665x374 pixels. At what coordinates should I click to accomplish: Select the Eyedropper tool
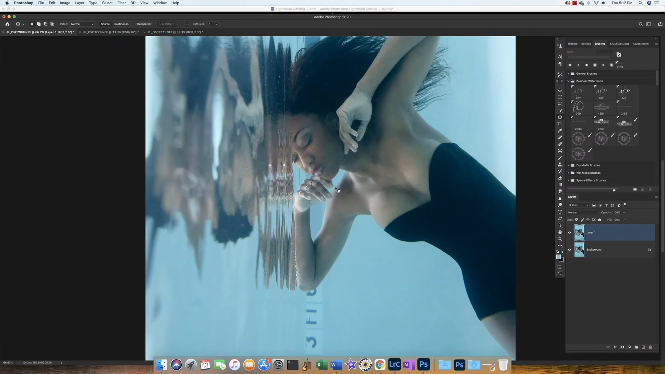560,131
